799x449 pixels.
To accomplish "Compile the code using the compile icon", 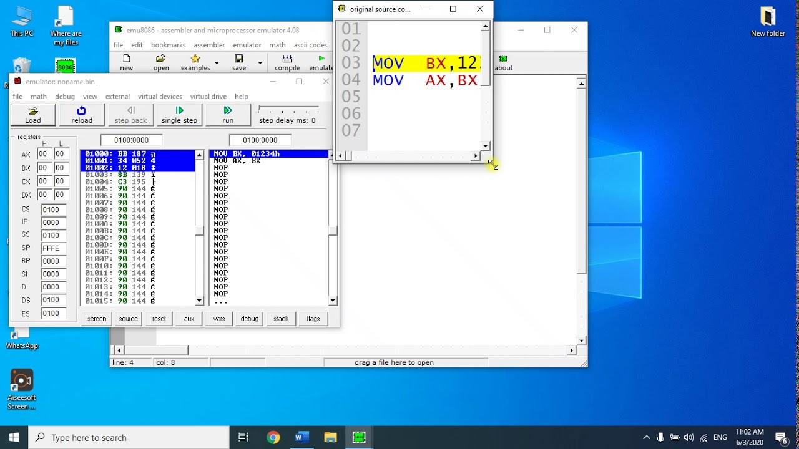I will coord(287,63).
